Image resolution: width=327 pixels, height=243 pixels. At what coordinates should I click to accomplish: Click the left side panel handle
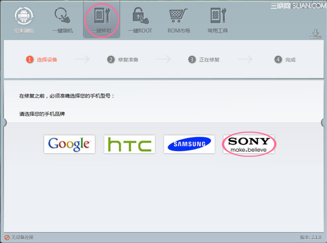[x=5, y=123]
